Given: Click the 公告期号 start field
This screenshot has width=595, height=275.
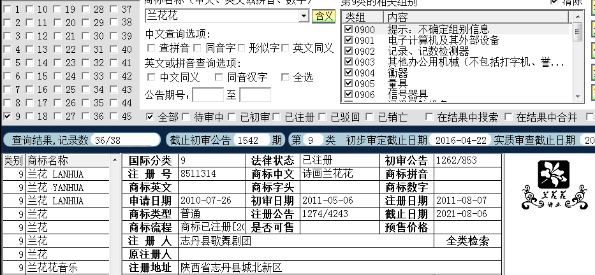Looking at the screenshot, I should 208,95.
